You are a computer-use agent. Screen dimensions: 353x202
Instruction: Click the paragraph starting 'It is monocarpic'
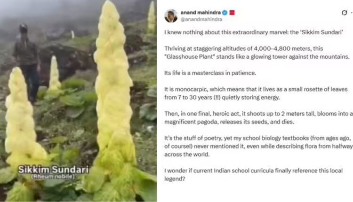coord(256,93)
